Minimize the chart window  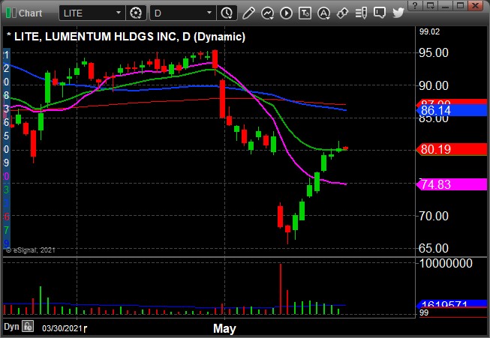point(446,5)
